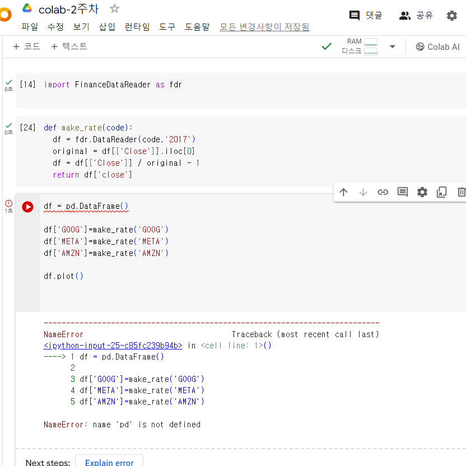Click the 공유 share button
The image size is (466, 466).
[416, 15]
